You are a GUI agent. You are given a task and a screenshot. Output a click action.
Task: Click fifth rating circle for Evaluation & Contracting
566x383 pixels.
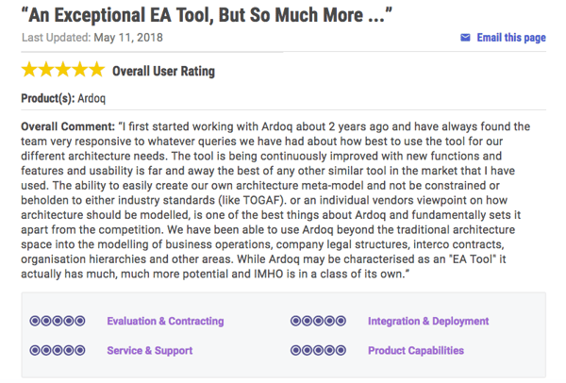click(x=80, y=321)
